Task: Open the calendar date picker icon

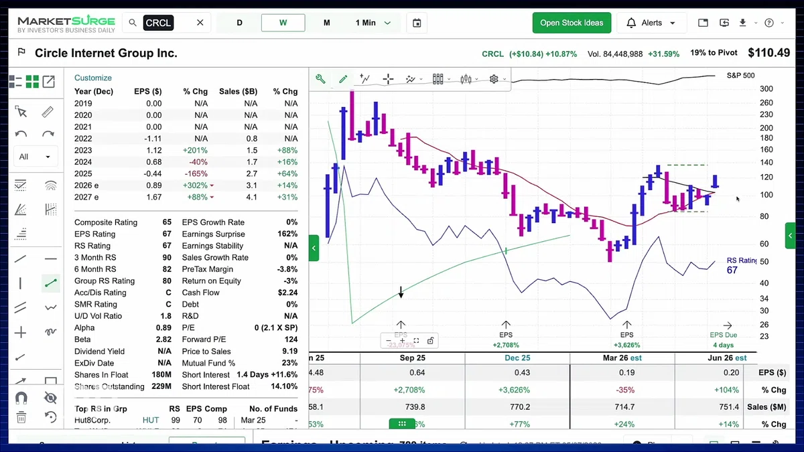Action: [x=417, y=23]
